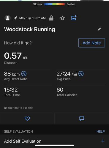Tap the running activity type icon
Screen dimensions: 109x148
(15, 18)
